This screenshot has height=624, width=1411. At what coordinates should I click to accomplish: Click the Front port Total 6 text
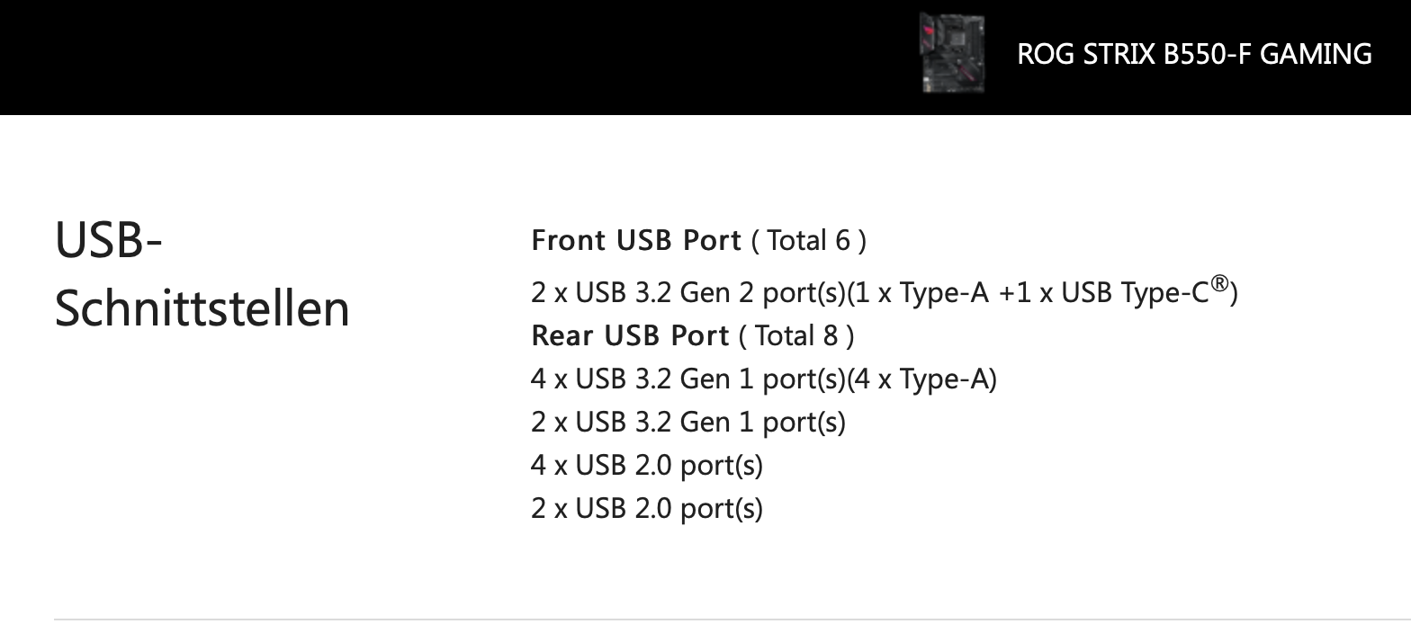pos(809,240)
